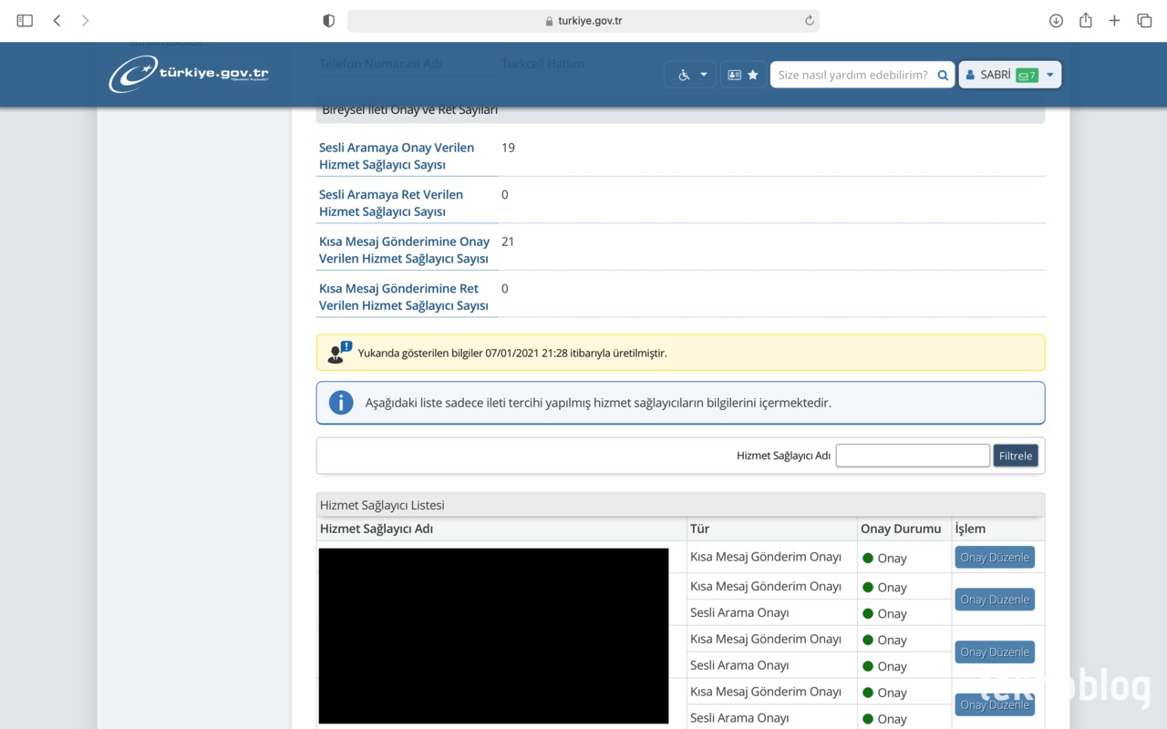This screenshot has width=1167, height=729.
Task: Click the value 19 for voice call approvals
Action: pos(508,148)
